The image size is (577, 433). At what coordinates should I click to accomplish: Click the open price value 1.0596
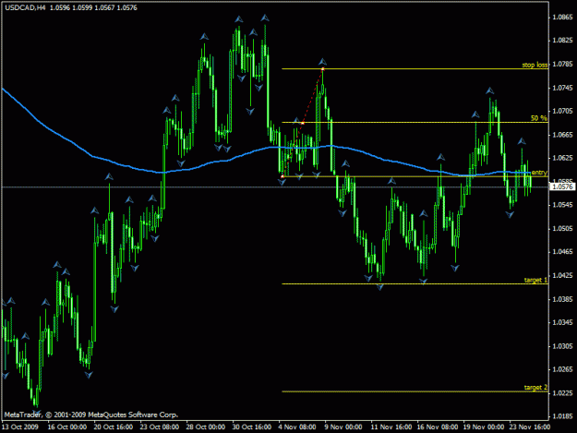60,7
